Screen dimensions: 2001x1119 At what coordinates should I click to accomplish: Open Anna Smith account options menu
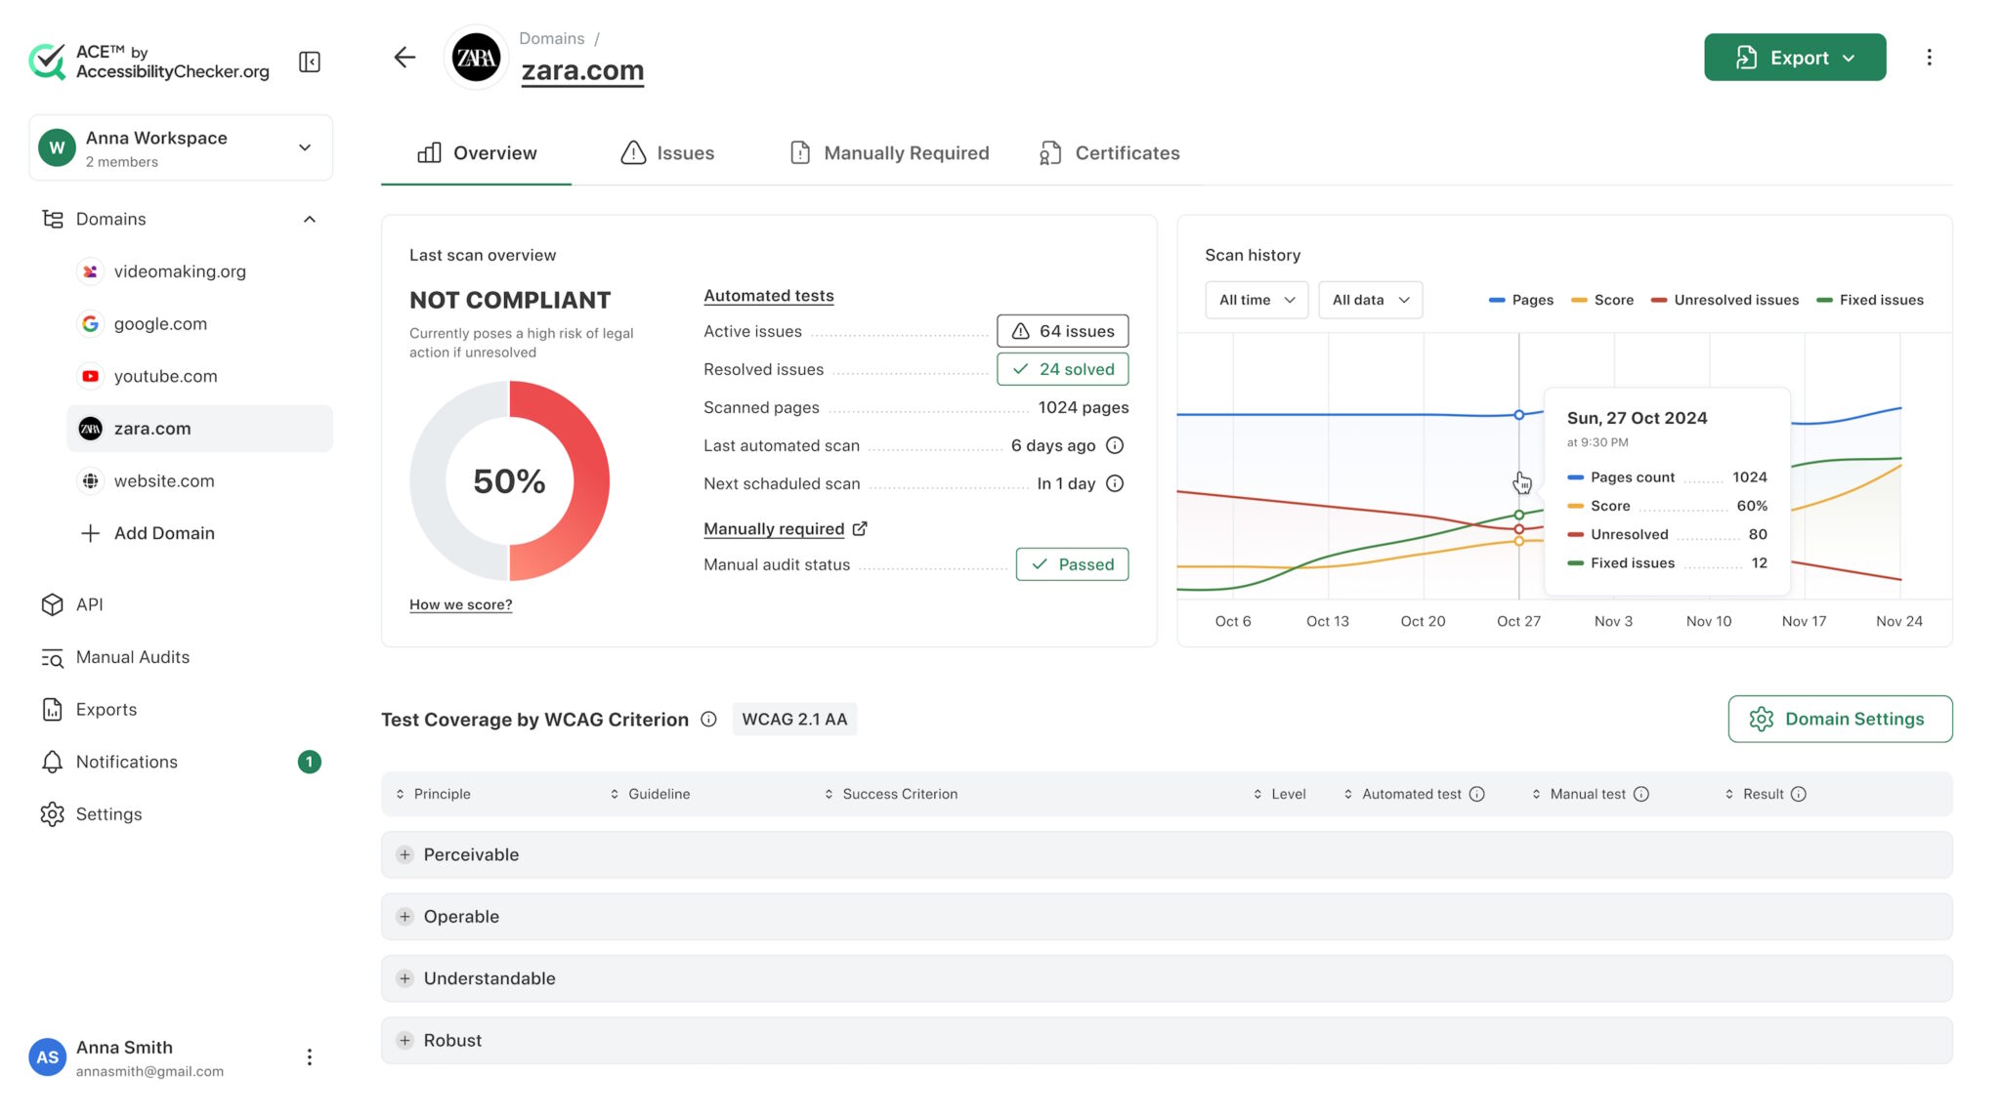(309, 1057)
